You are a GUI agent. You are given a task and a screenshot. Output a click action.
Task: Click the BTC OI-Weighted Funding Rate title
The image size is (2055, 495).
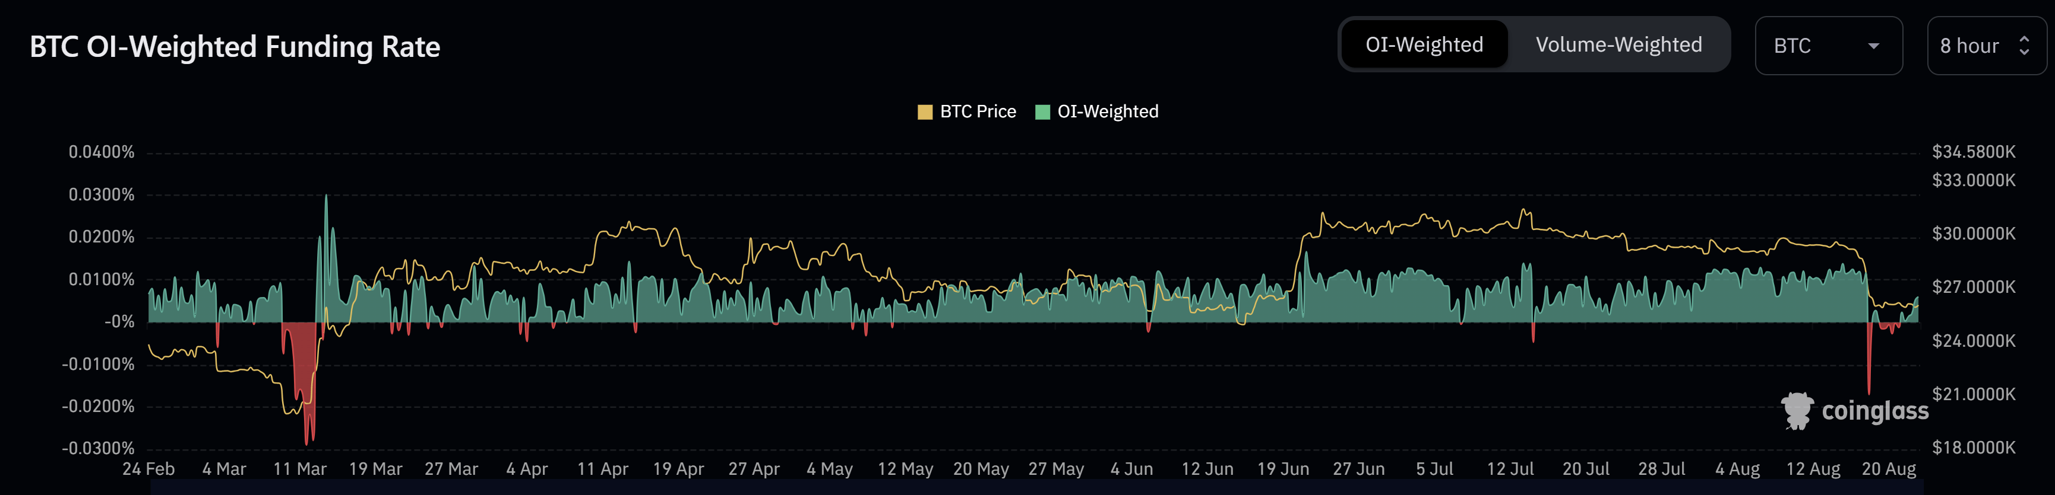coord(235,47)
